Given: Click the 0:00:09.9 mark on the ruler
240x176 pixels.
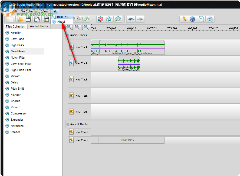Looking at the screenshot, I should pos(172,28).
